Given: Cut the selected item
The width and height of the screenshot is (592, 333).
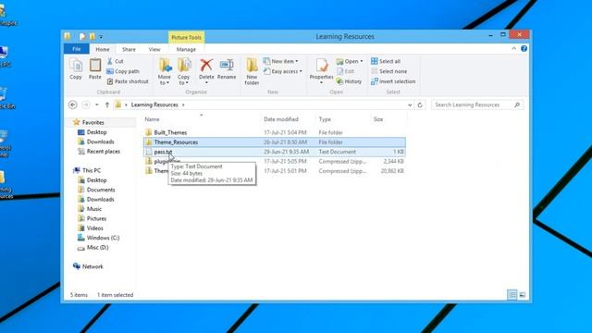Looking at the screenshot, I should 115,61.
